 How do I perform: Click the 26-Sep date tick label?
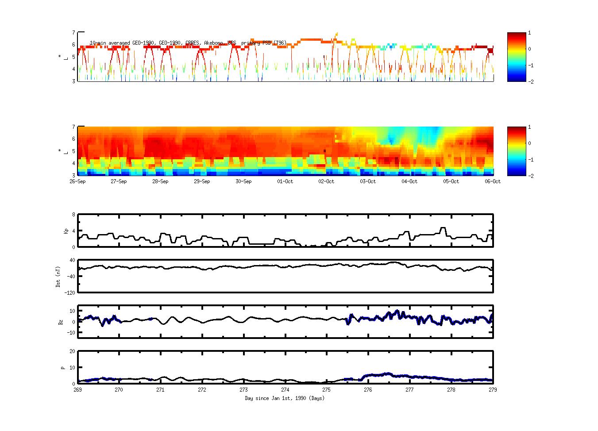78,181
